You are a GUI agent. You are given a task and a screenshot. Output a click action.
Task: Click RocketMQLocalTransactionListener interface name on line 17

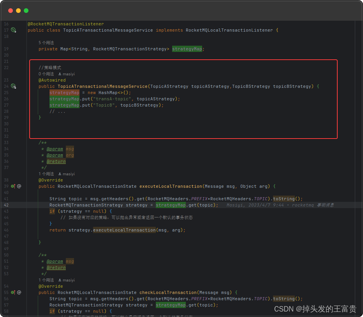pyautogui.click(x=229, y=30)
